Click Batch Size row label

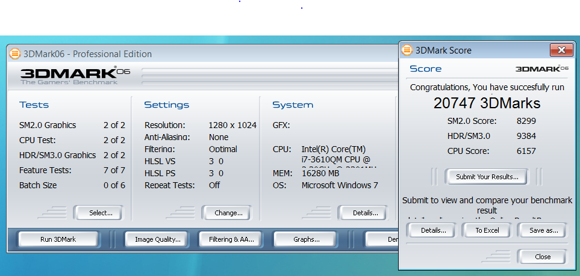pyautogui.click(x=38, y=185)
